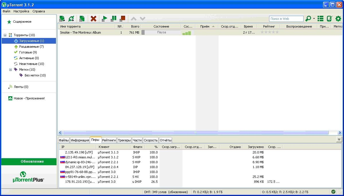Open the Справка menu
This screenshot has height=196, width=344.
tap(39, 11)
